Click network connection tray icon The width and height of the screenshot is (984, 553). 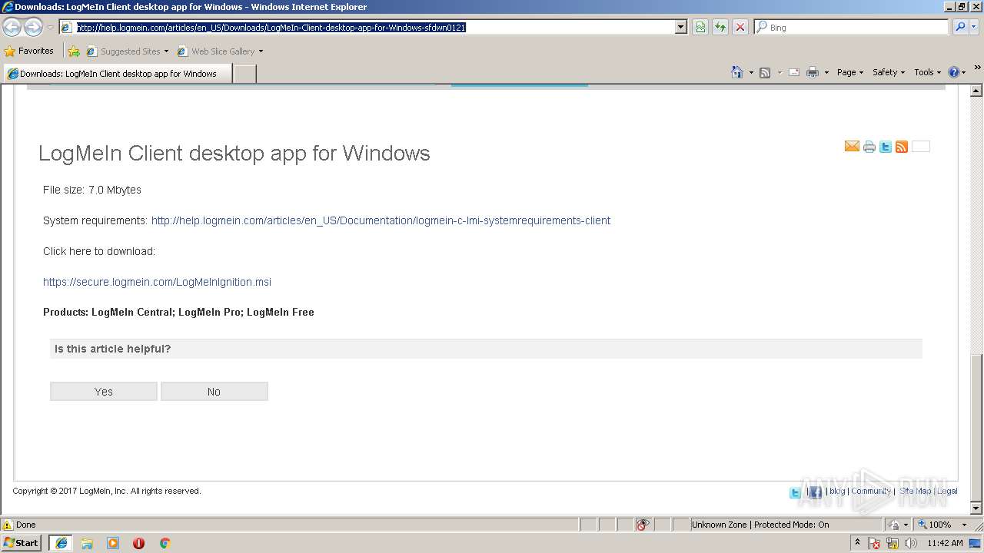[893, 544]
